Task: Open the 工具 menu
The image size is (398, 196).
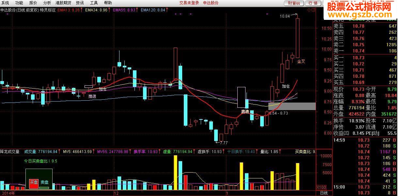Action: [x=94, y=3]
